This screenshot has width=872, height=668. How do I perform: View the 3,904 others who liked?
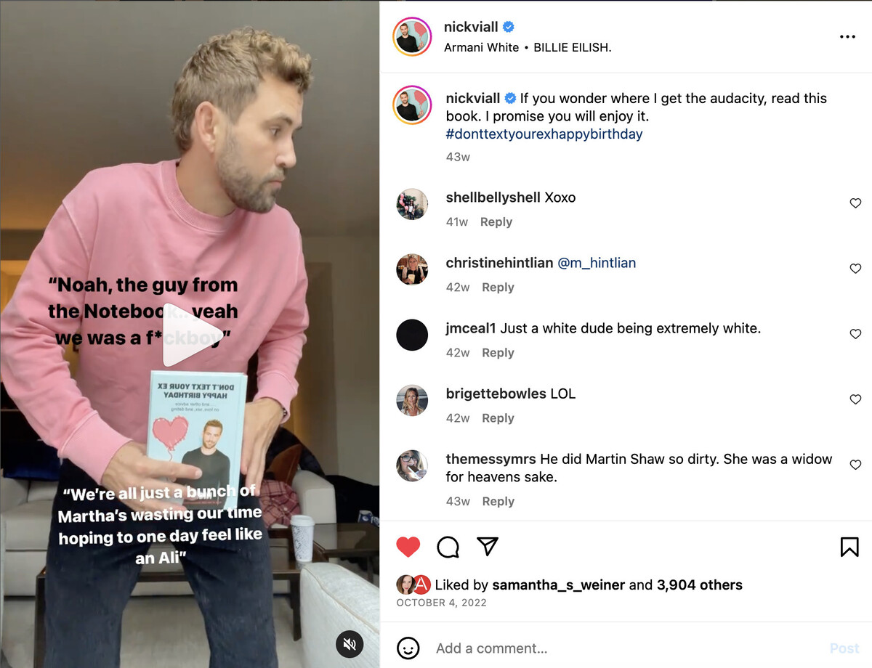click(699, 585)
